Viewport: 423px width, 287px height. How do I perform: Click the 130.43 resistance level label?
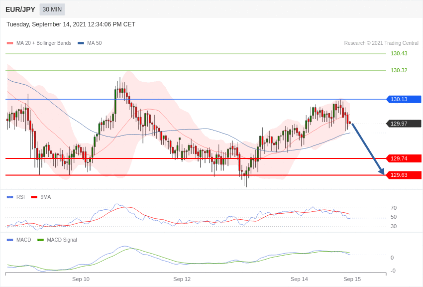[x=399, y=53]
